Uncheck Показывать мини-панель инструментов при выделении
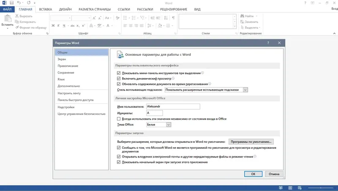The width and height of the screenshot is (338, 191). click(x=119, y=73)
